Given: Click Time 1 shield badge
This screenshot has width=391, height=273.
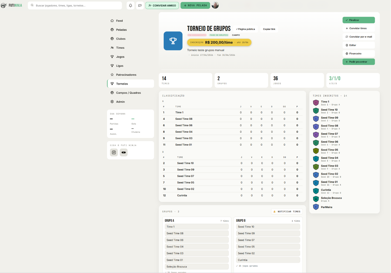Looking at the screenshot, I should pyautogui.click(x=316, y=103).
